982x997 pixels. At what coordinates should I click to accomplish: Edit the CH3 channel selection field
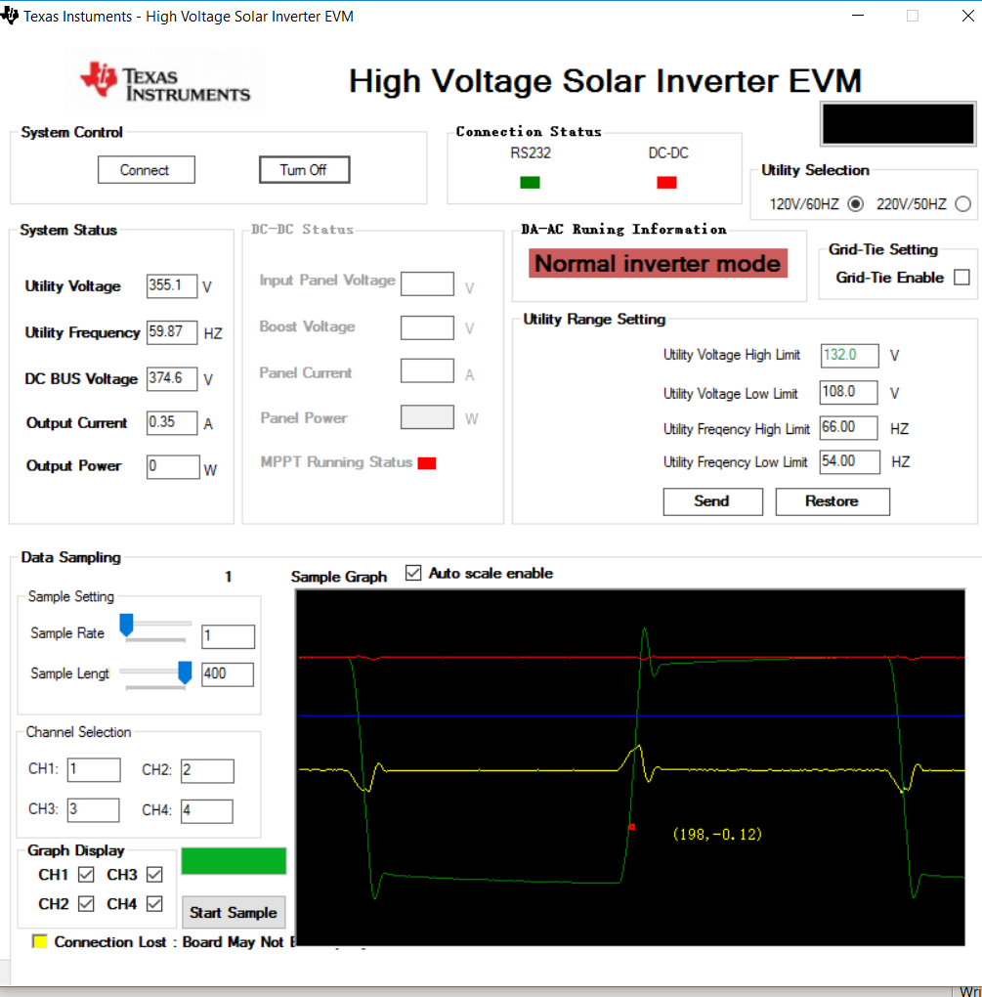point(94,810)
